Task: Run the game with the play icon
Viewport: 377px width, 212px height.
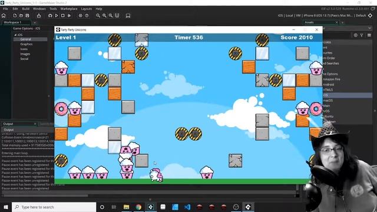Action: (57, 16)
